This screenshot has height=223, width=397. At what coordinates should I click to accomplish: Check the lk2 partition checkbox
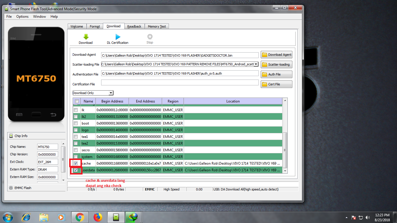pos(76,117)
